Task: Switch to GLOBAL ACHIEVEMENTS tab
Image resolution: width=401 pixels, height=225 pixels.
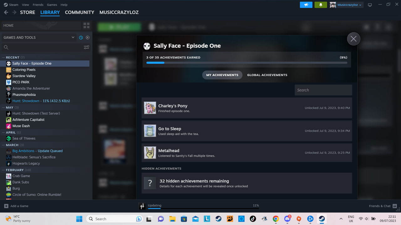Action: tap(267, 75)
